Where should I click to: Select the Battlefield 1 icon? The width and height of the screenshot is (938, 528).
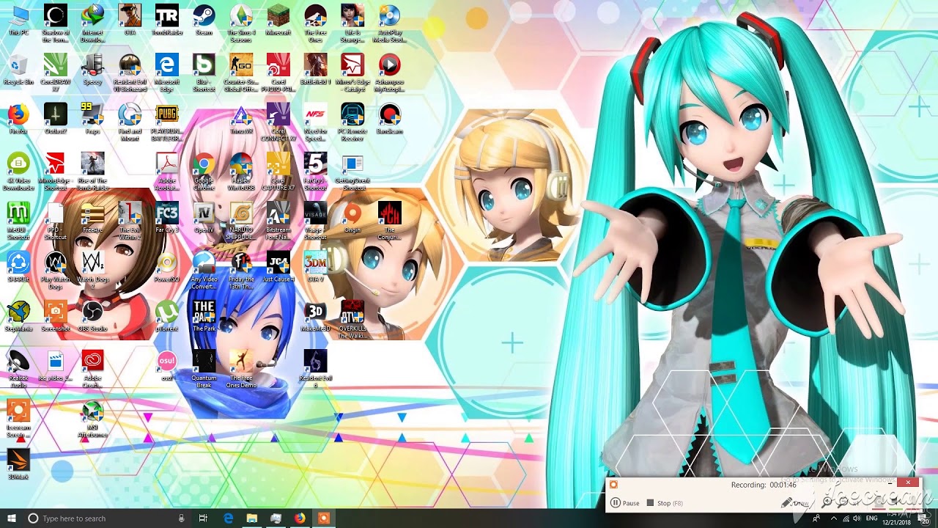[x=315, y=70]
